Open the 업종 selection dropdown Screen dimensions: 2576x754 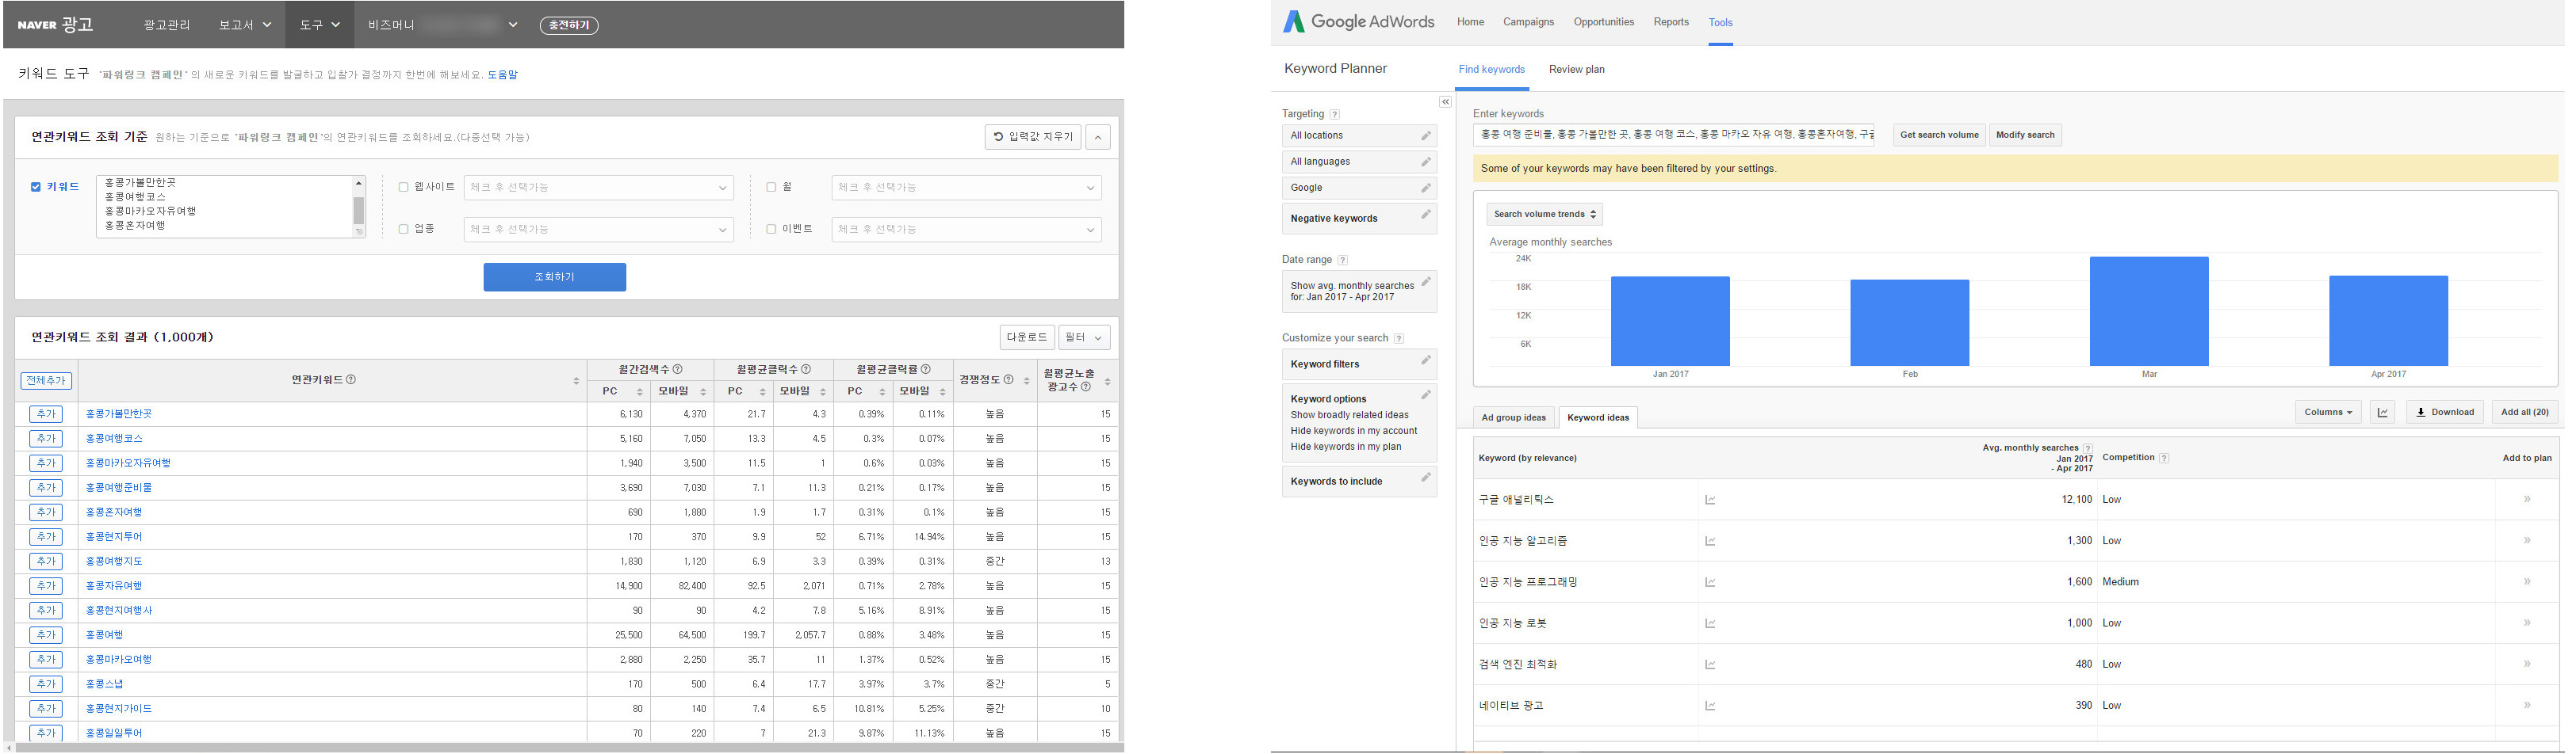click(598, 230)
